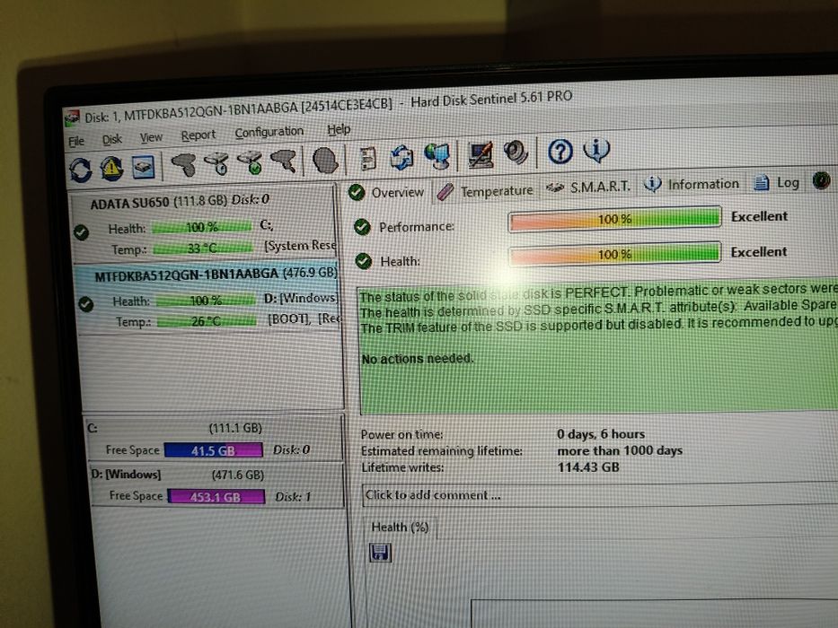Viewport: 838px width, 628px height.
Task: Open the Configuration menu
Action: pyautogui.click(x=269, y=133)
